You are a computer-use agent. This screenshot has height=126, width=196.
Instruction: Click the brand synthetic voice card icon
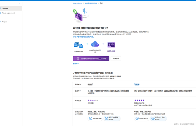coord(111,45)
